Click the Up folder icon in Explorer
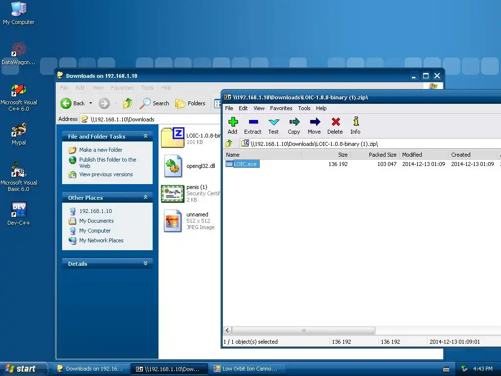The image size is (501, 376). [x=128, y=103]
